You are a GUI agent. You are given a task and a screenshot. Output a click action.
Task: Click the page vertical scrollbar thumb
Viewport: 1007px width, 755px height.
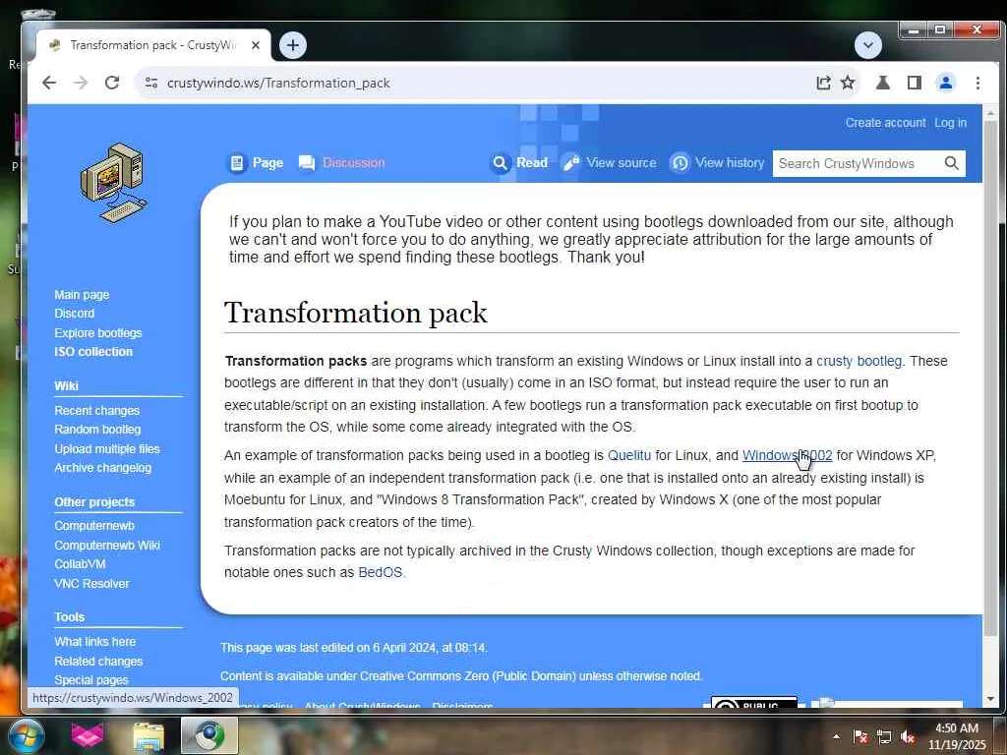(990, 378)
